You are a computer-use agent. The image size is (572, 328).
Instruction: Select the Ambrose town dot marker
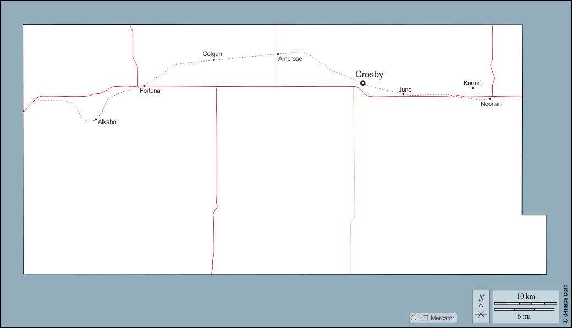278,54
